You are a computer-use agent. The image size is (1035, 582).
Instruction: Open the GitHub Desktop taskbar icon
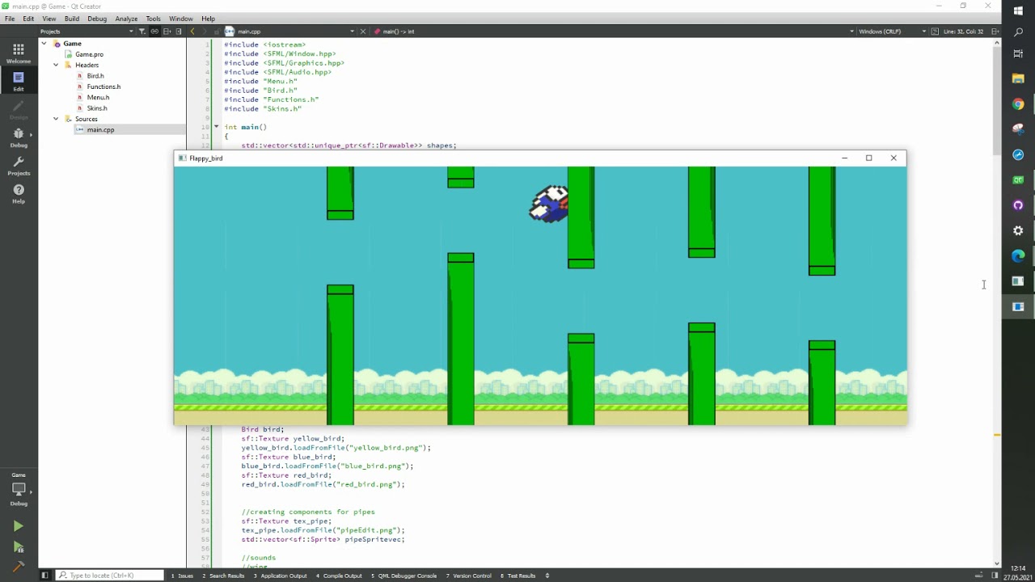1018,205
